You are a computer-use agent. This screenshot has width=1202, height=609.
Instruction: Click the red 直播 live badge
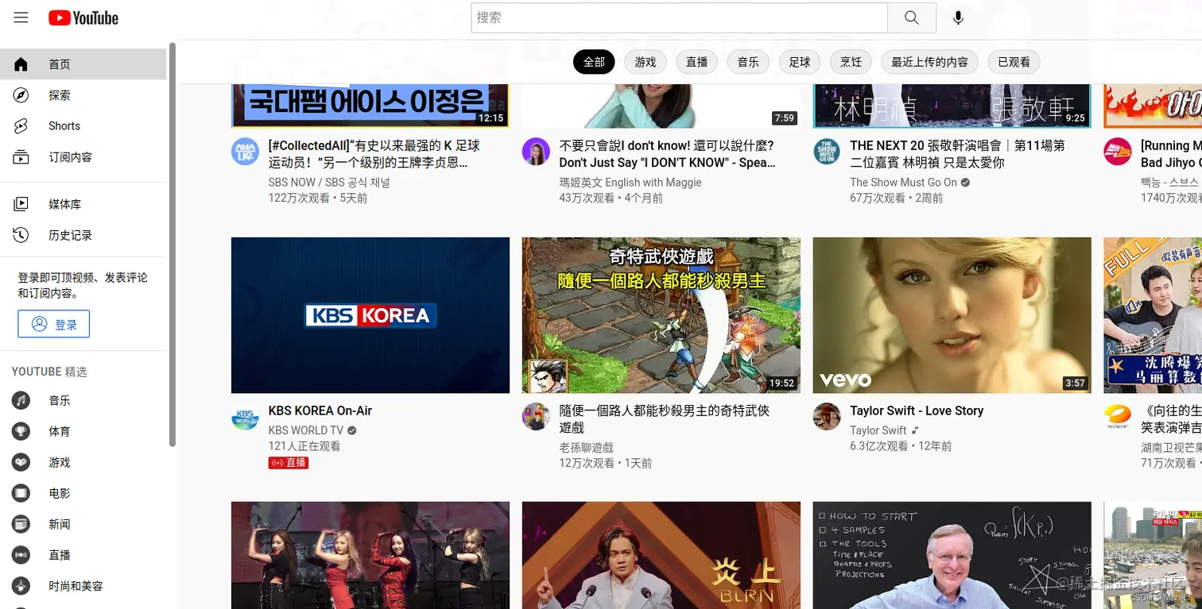click(x=289, y=462)
